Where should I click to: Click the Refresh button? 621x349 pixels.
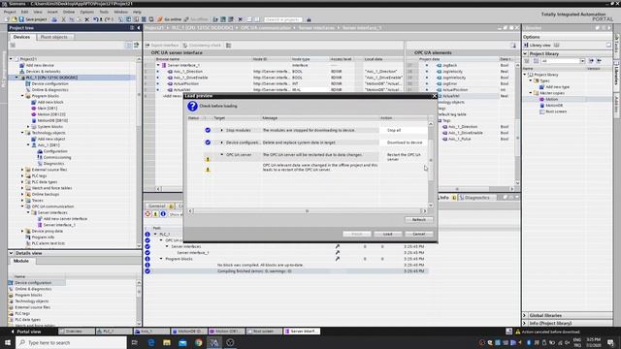[x=418, y=220]
